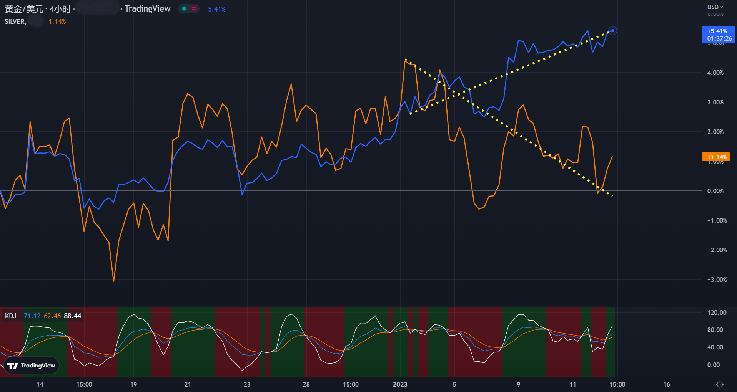Image resolution: width=737 pixels, height=392 pixels.
Task: Click the 21 date label on time axis
Action: [188, 384]
